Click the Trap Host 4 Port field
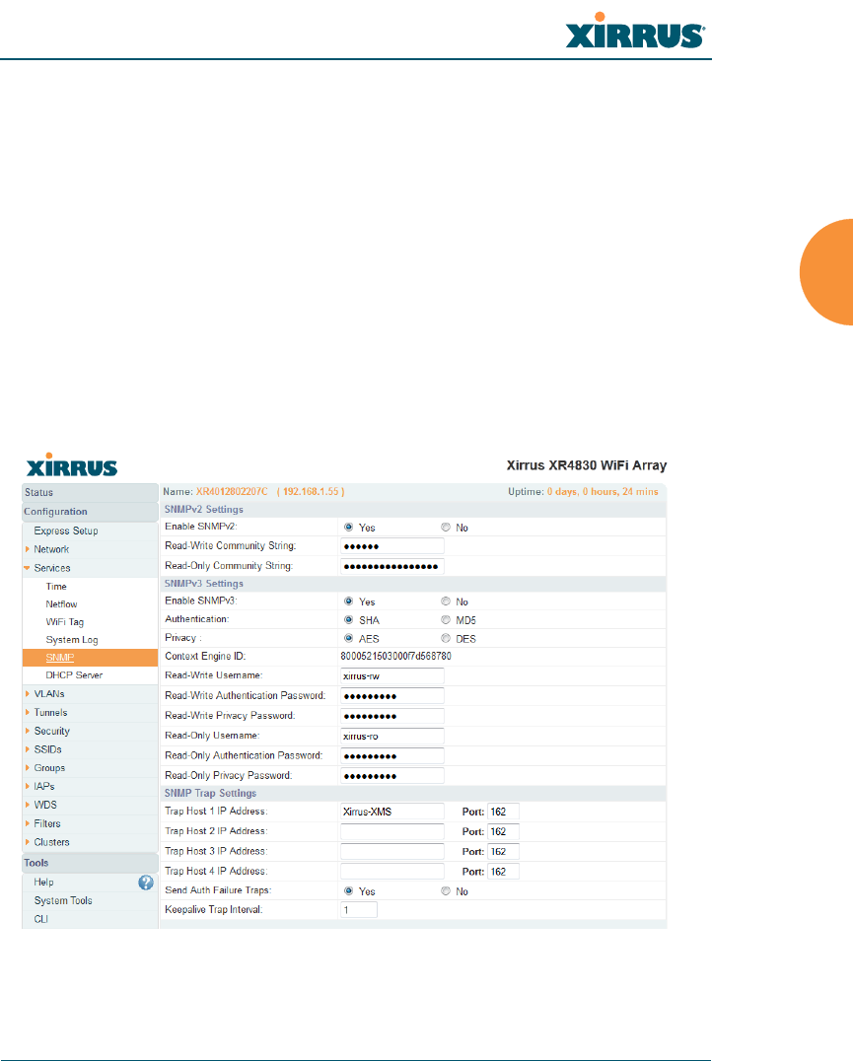Screen dimensions: 853x1061 pyautogui.click(x=503, y=872)
